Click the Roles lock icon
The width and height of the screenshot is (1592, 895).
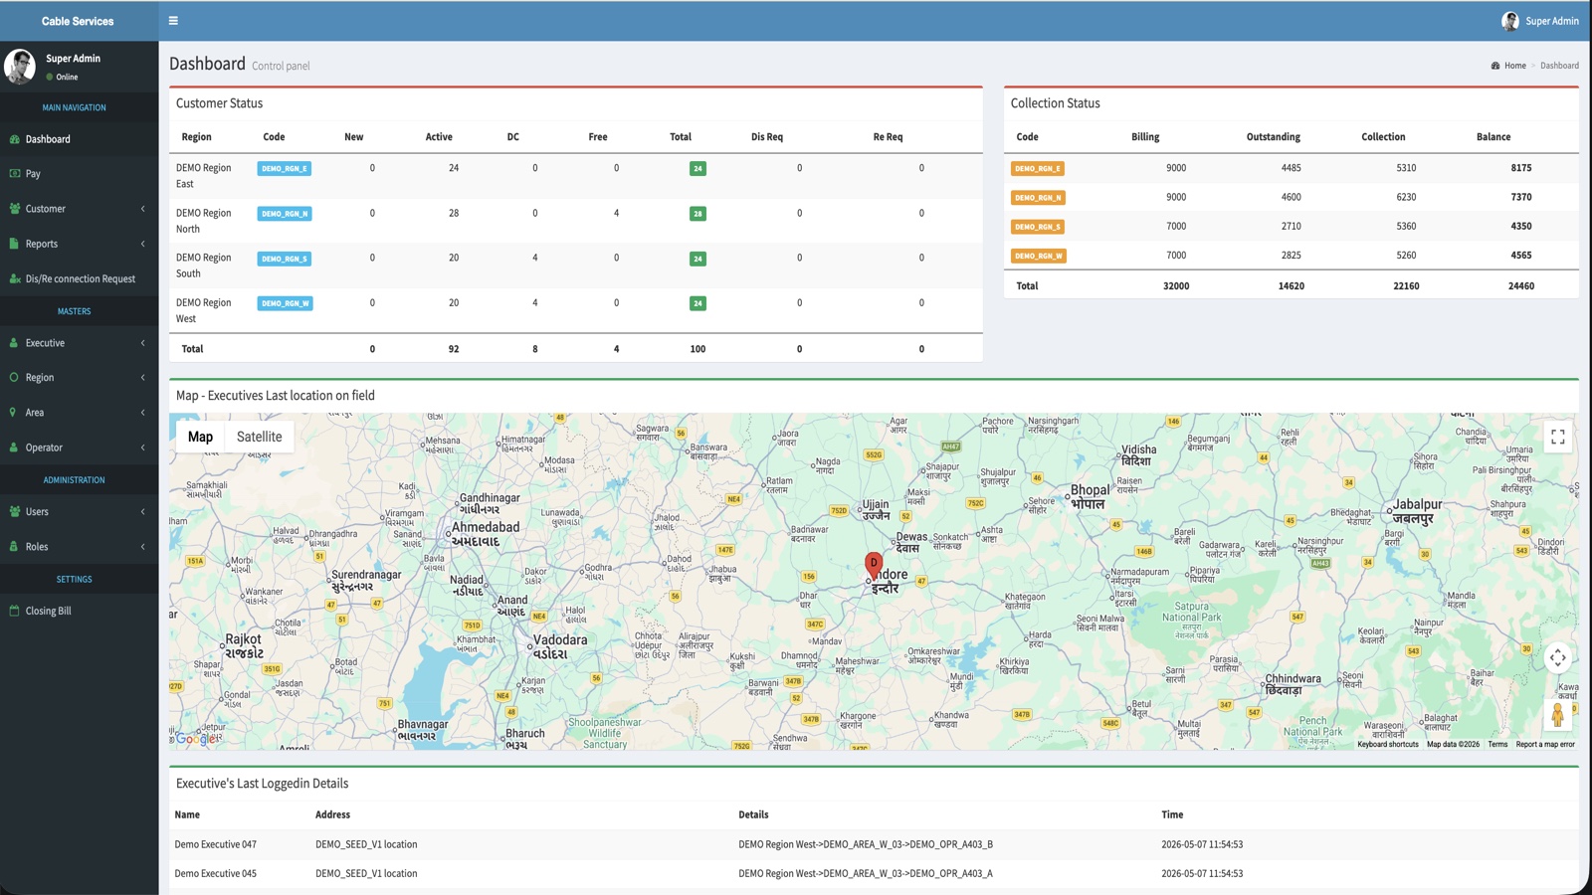[14, 547]
